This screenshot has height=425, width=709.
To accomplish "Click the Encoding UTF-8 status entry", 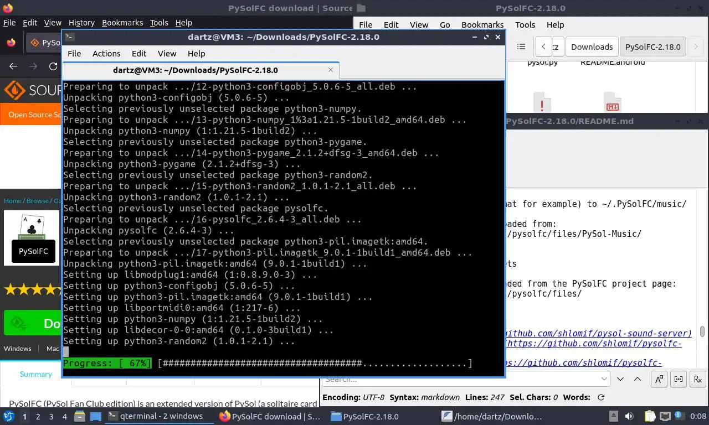I will coord(353,397).
